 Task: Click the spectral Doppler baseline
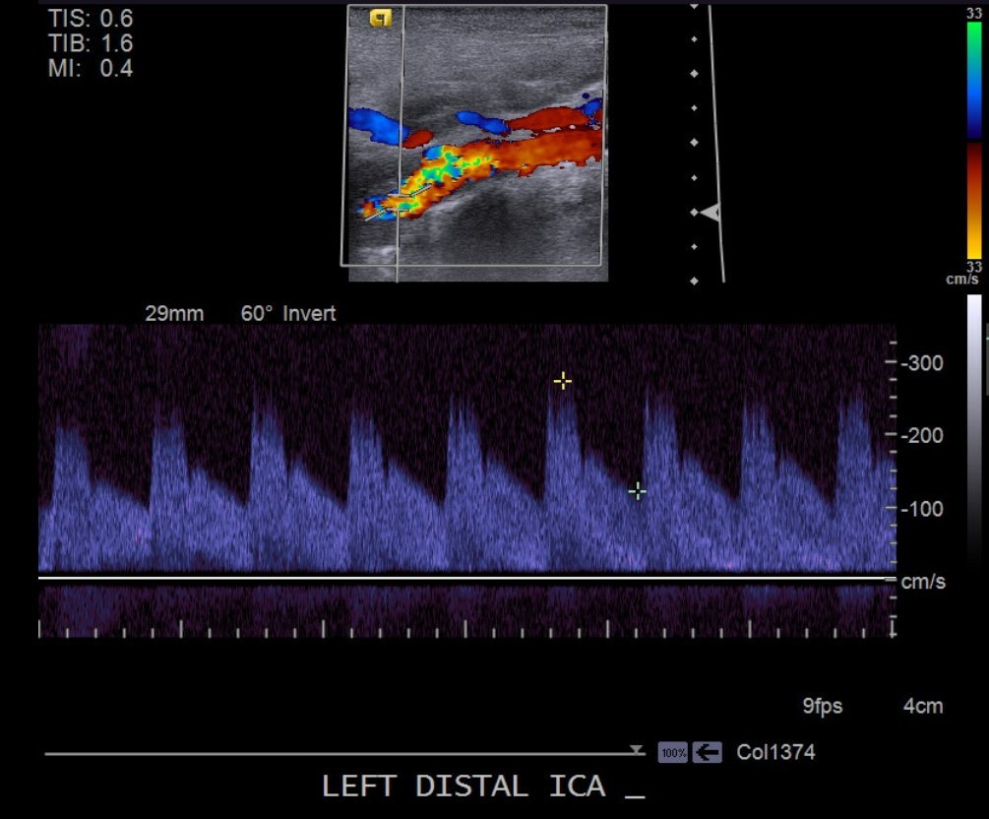(463, 578)
